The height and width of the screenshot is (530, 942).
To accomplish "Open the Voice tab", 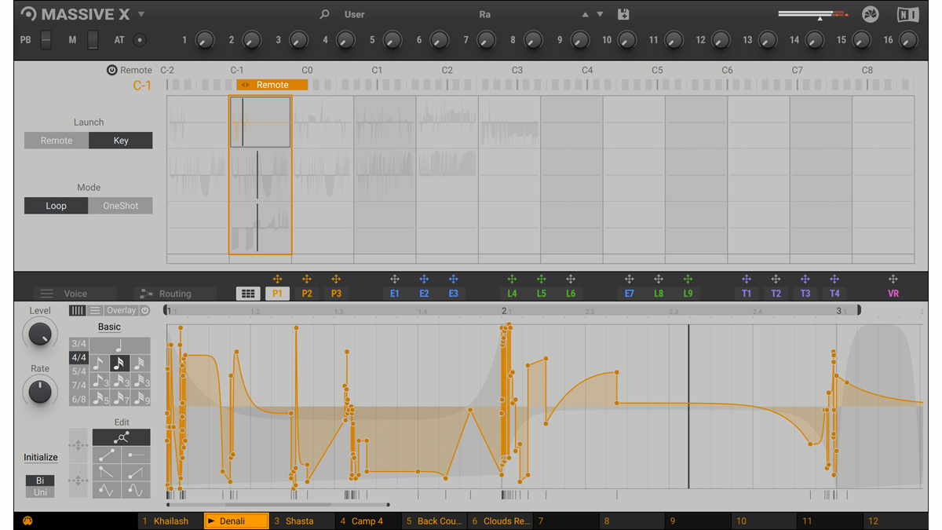I will click(75, 294).
